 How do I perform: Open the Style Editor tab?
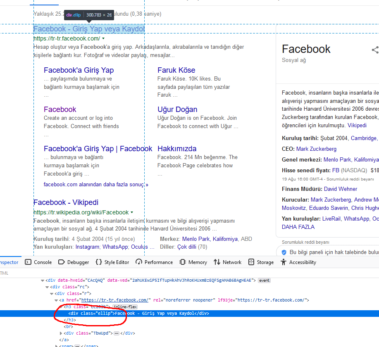pos(112,262)
